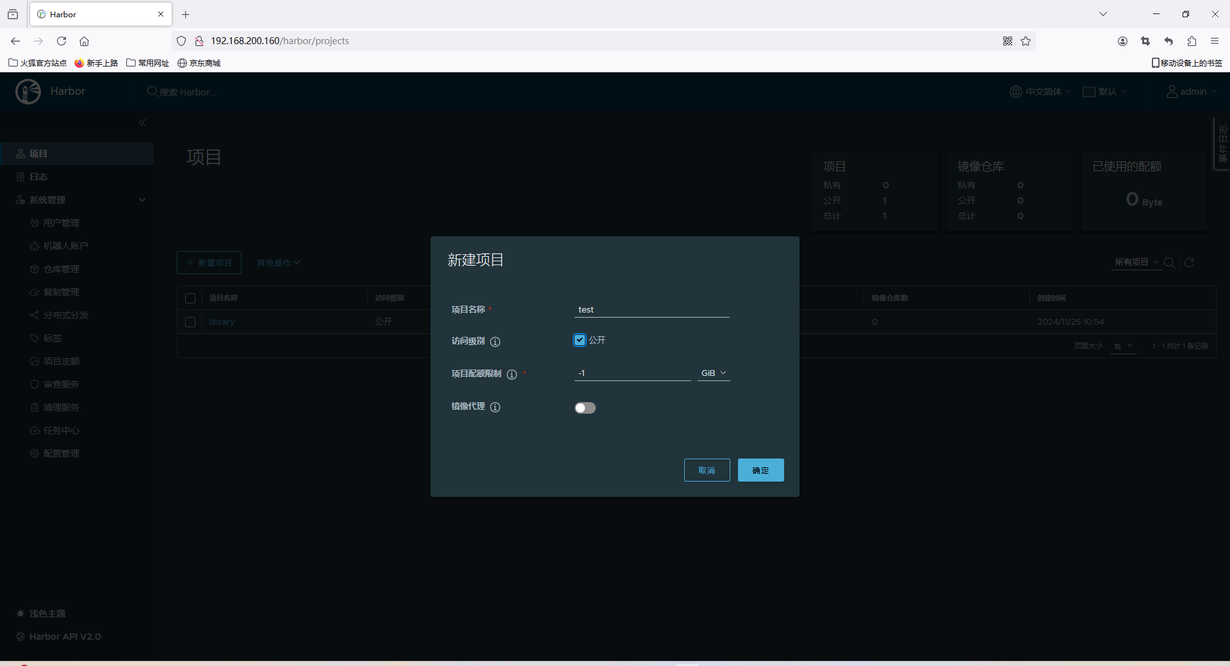Click the 项目名称 input containing test
This screenshot has height=666, width=1230.
(652, 309)
